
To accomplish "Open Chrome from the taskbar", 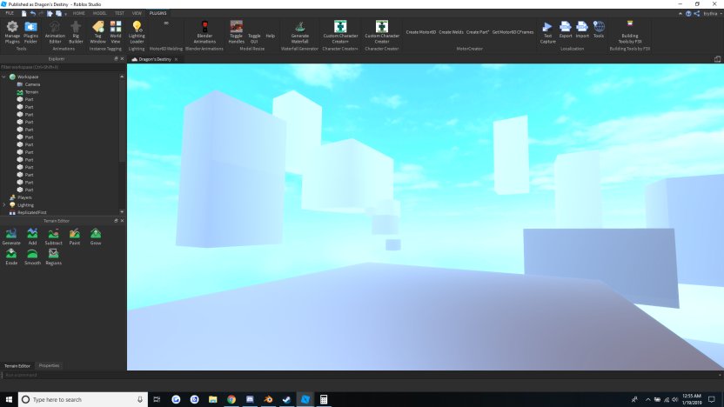I will 231,400.
